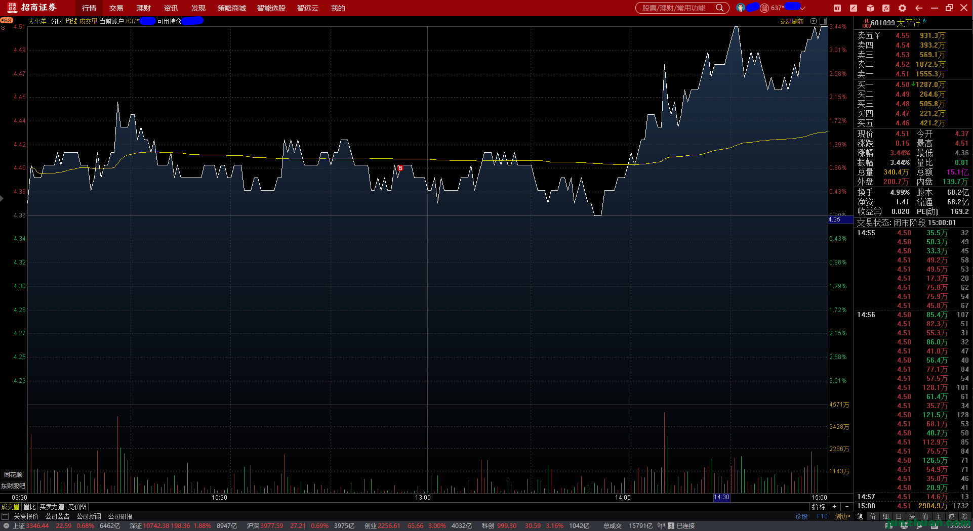Select the 成交量 indicator tab

coord(10,507)
